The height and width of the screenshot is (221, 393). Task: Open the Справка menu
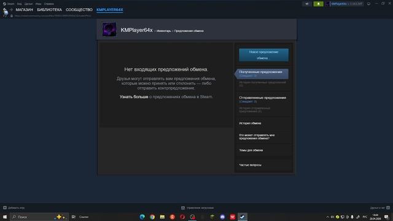(x=49, y=4)
